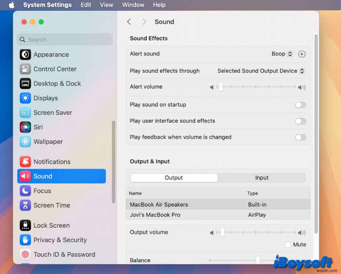Open the Apple menu logo
Image resolution: width=341 pixels, height=274 pixels.
(12, 5)
